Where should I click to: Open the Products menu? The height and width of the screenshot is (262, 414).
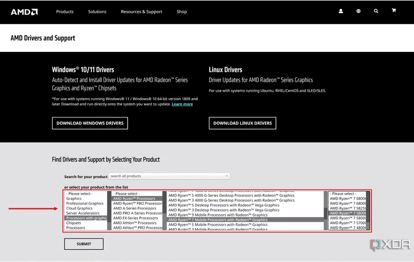point(65,12)
